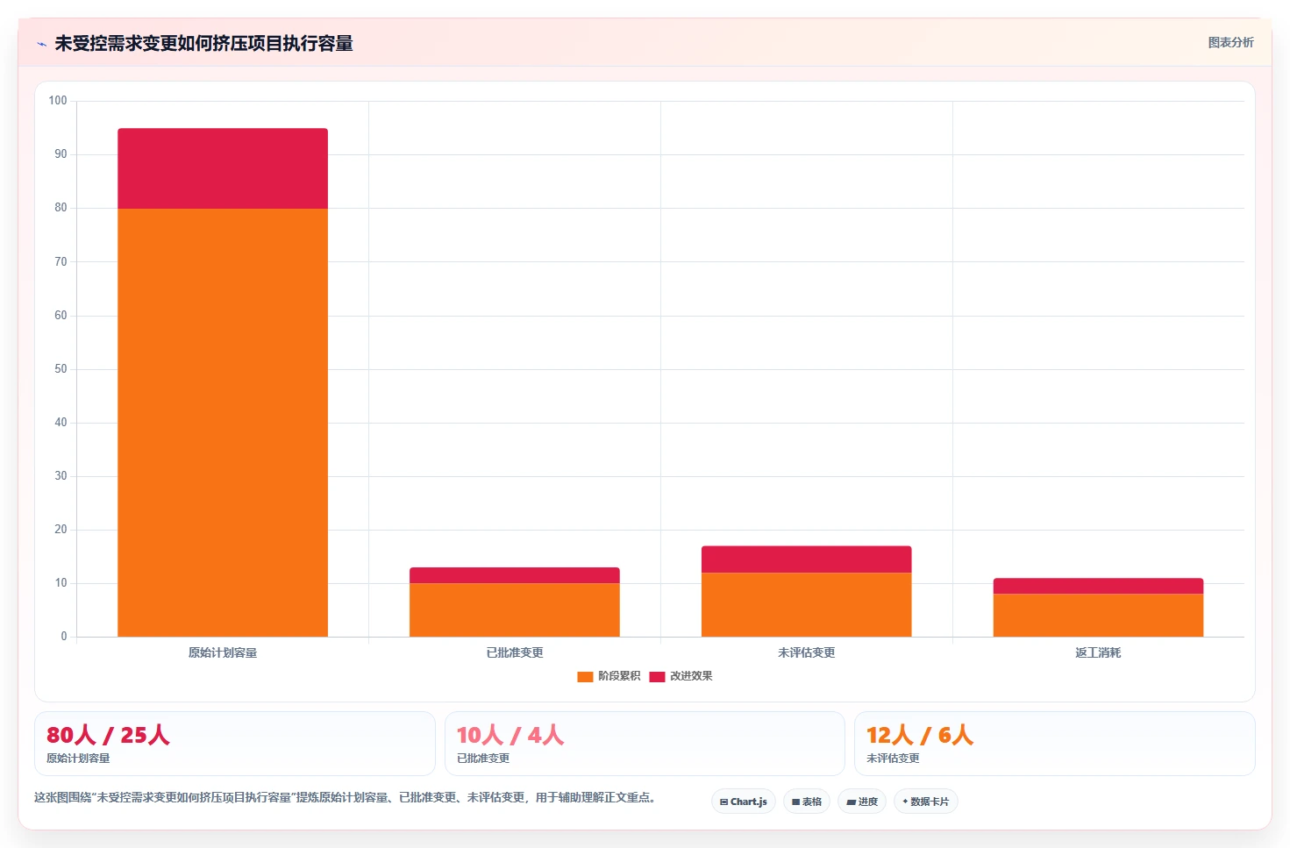The width and height of the screenshot is (1290, 848).
Task: Click the red 改进效果 legend swatch
Action: tap(657, 676)
